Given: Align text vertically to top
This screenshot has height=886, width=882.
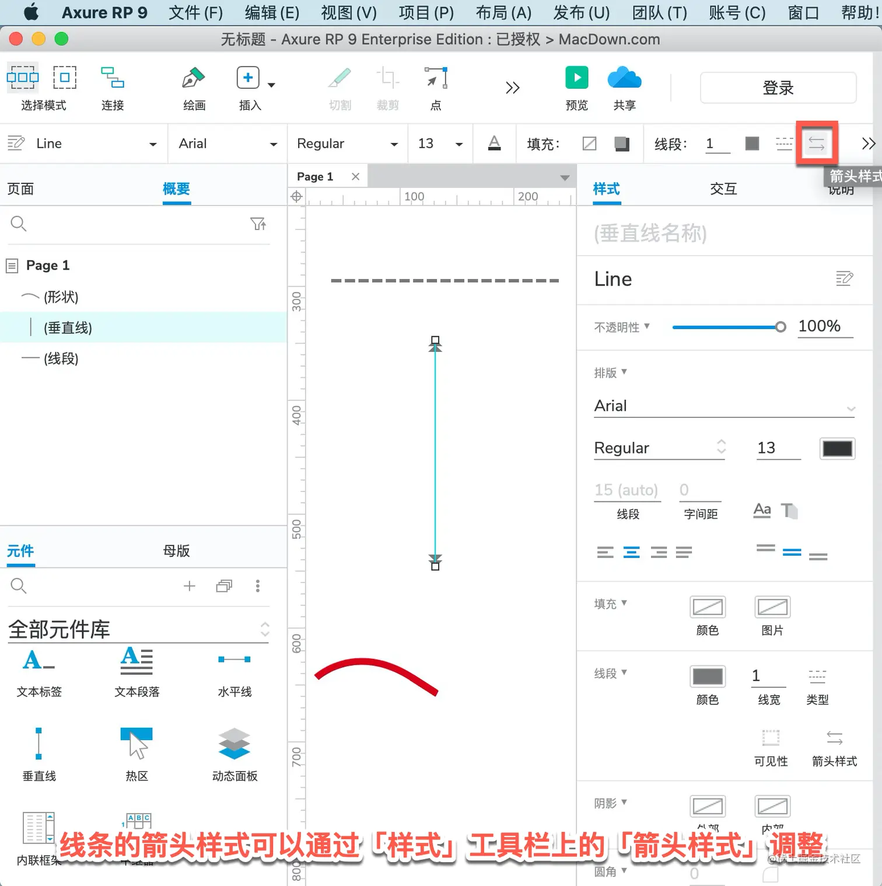Looking at the screenshot, I should pyautogui.click(x=765, y=548).
